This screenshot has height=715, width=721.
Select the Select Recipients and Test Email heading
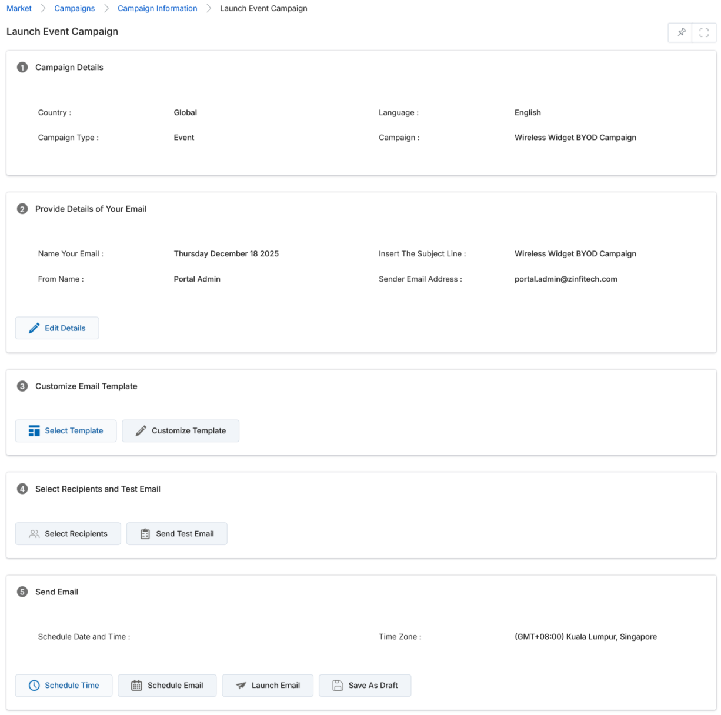[98, 489]
